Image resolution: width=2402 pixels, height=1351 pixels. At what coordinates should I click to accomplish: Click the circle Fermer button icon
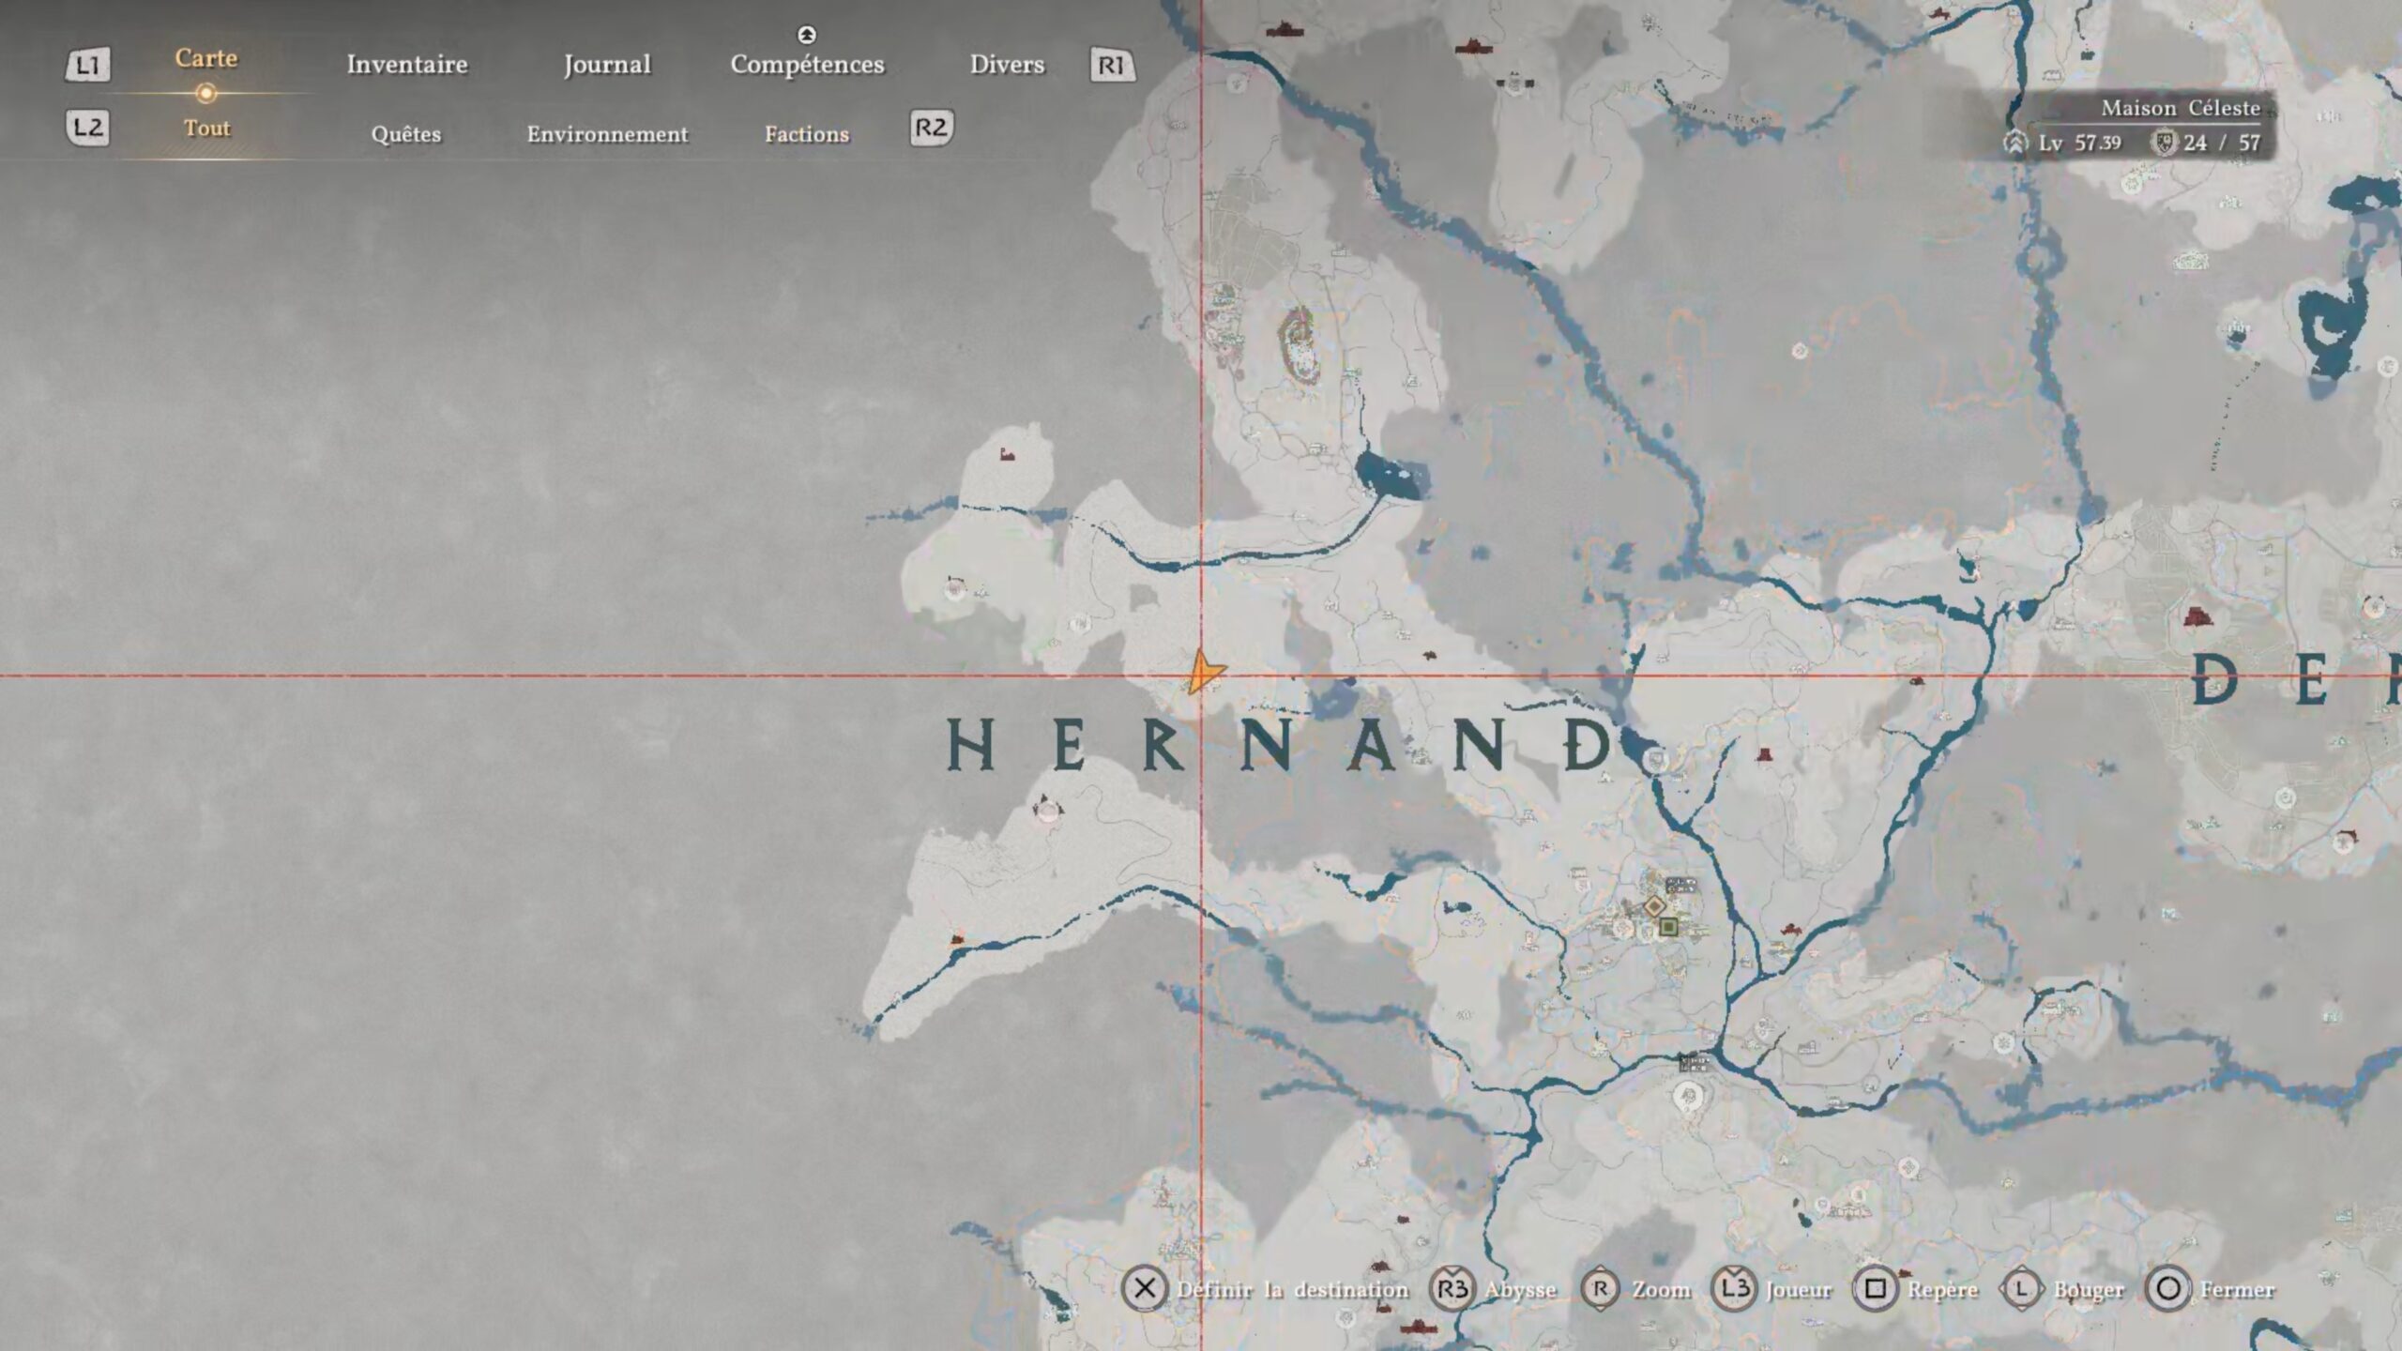[2167, 1289]
